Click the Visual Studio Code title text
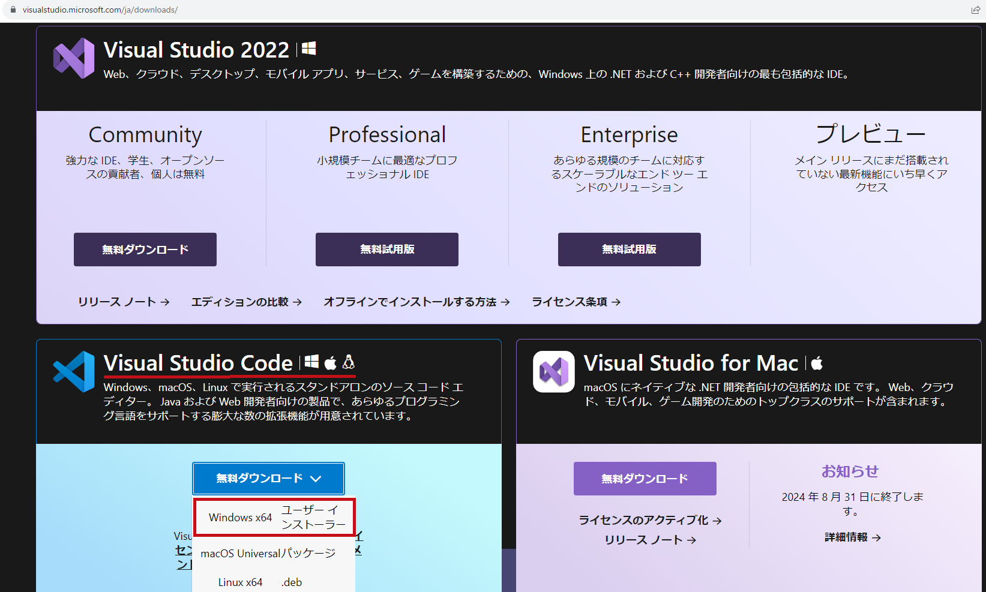Viewport: 986px width, 592px height. click(198, 363)
